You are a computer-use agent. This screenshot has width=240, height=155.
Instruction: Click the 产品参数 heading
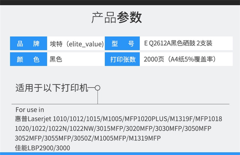[x=116, y=18]
